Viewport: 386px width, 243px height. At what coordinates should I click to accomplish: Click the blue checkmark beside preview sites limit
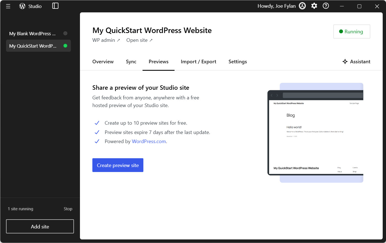pyautogui.click(x=97, y=123)
